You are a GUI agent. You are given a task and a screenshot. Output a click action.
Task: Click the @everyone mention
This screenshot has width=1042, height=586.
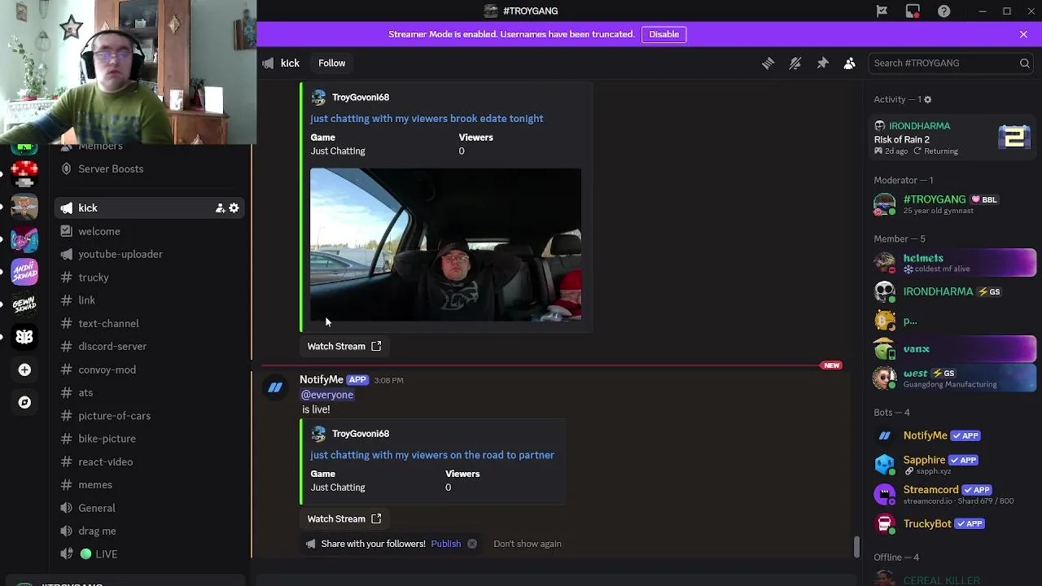[327, 395]
